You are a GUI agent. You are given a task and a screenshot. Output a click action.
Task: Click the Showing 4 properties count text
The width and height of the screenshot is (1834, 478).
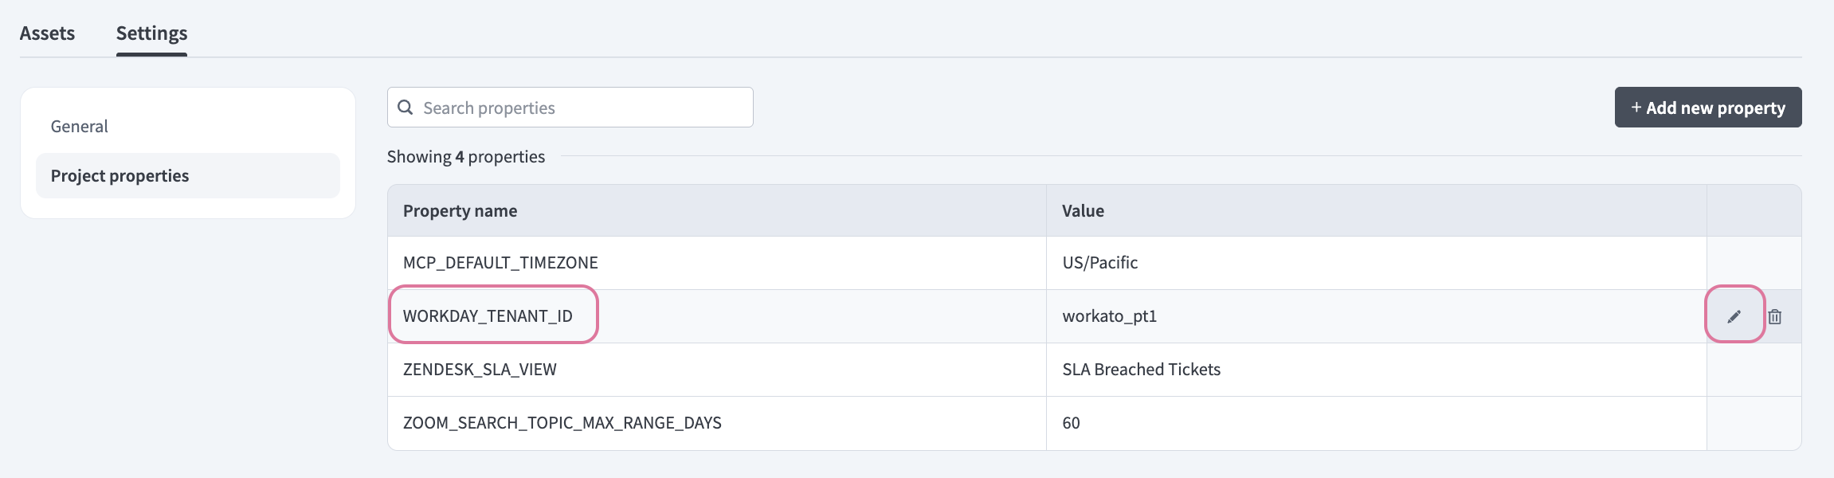coord(466,157)
